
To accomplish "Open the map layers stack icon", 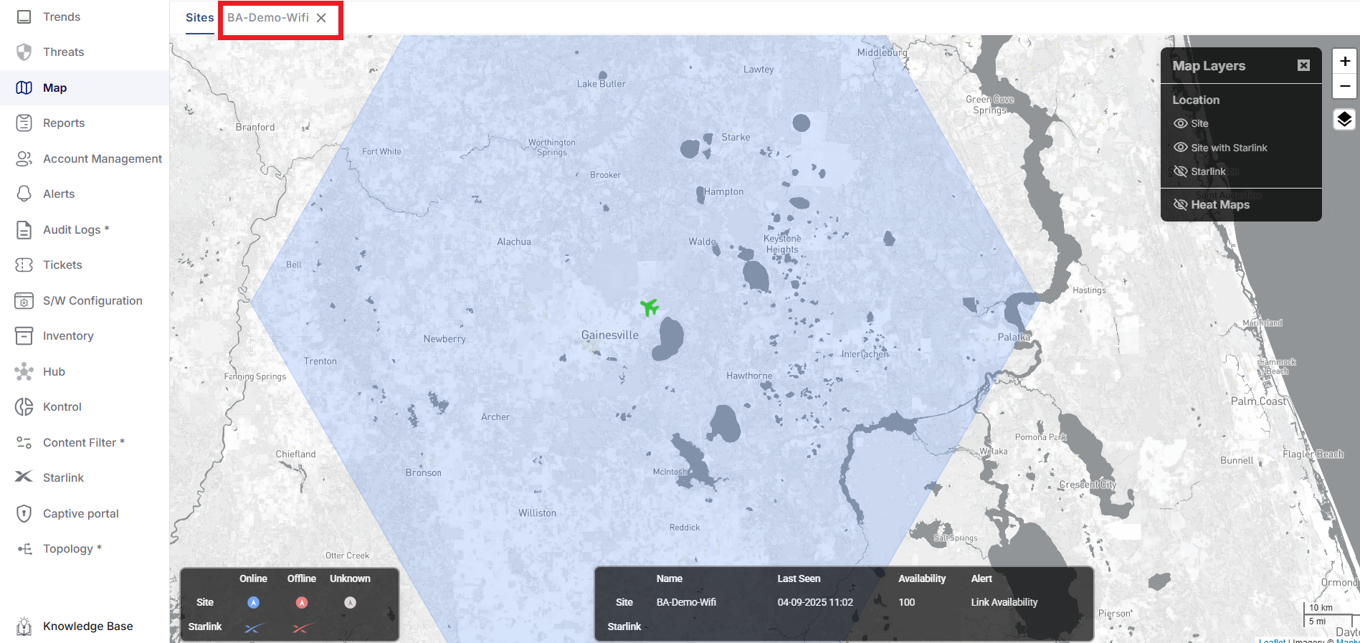I will [1344, 119].
